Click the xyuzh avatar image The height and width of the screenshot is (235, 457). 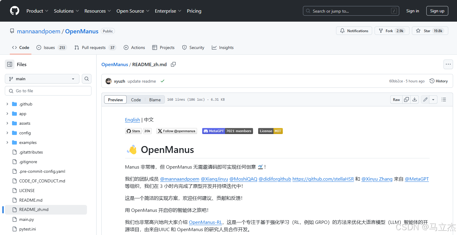pos(109,81)
